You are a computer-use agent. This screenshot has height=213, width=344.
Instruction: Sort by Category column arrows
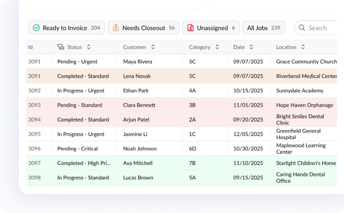(x=217, y=47)
